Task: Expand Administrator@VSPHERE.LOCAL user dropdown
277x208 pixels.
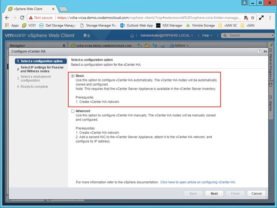Action: pos(167,35)
